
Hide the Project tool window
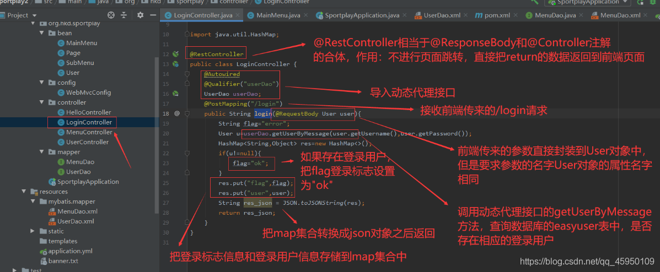point(152,15)
